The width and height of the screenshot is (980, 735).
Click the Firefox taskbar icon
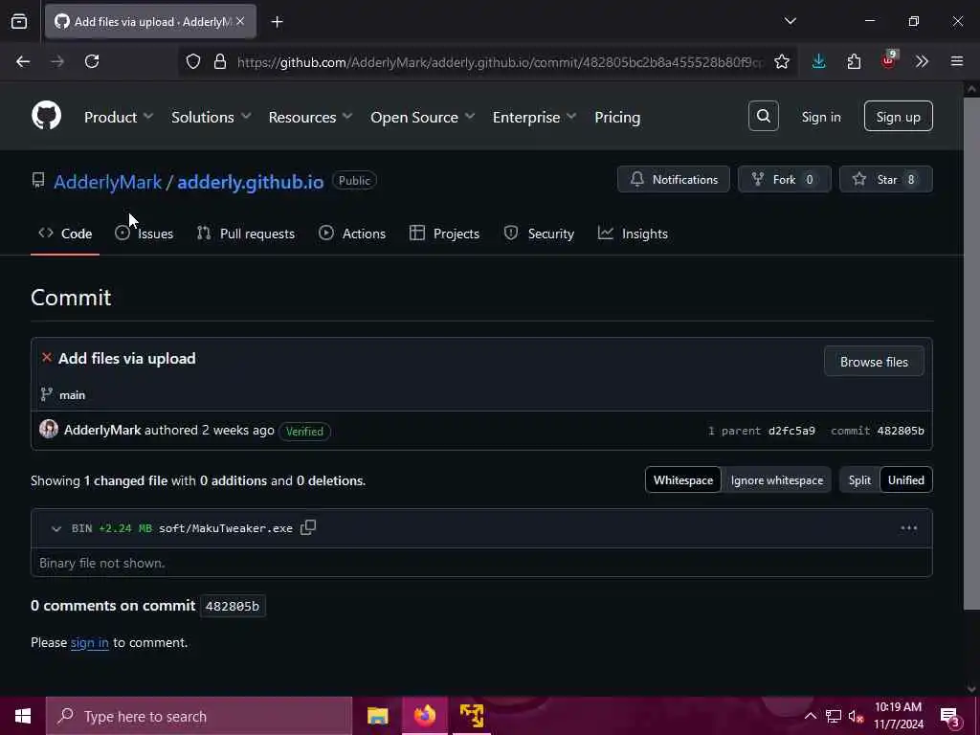(424, 716)
